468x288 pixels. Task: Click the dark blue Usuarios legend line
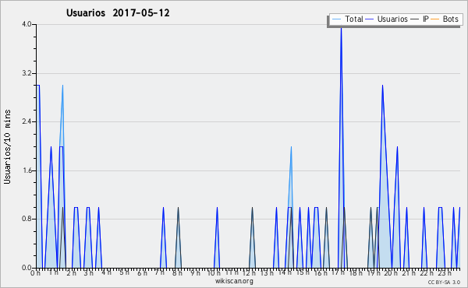point(370,19)
